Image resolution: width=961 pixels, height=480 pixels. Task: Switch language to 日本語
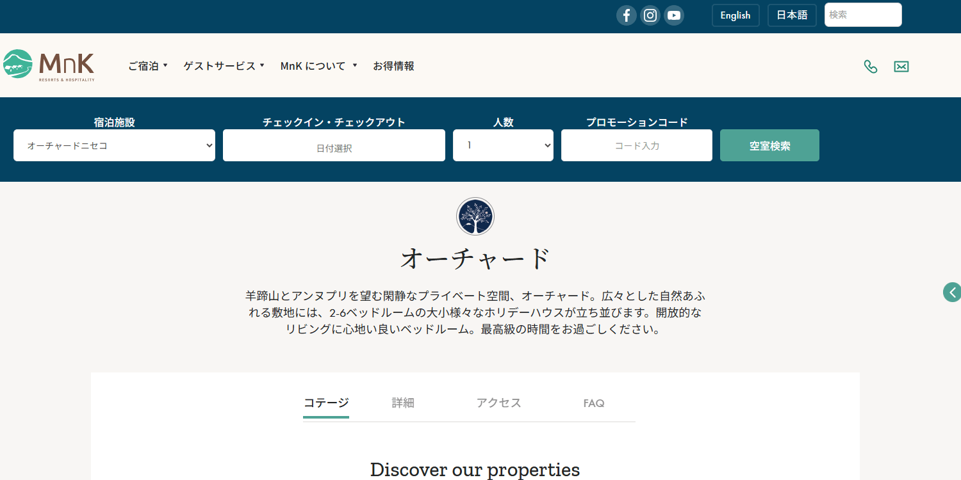791,15
